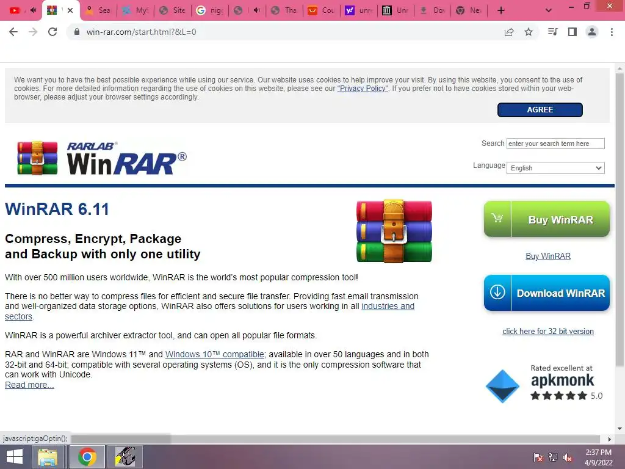625x469 pixels.
Task: Open the 'industries and sectors' link
Action: pos(388,307)
